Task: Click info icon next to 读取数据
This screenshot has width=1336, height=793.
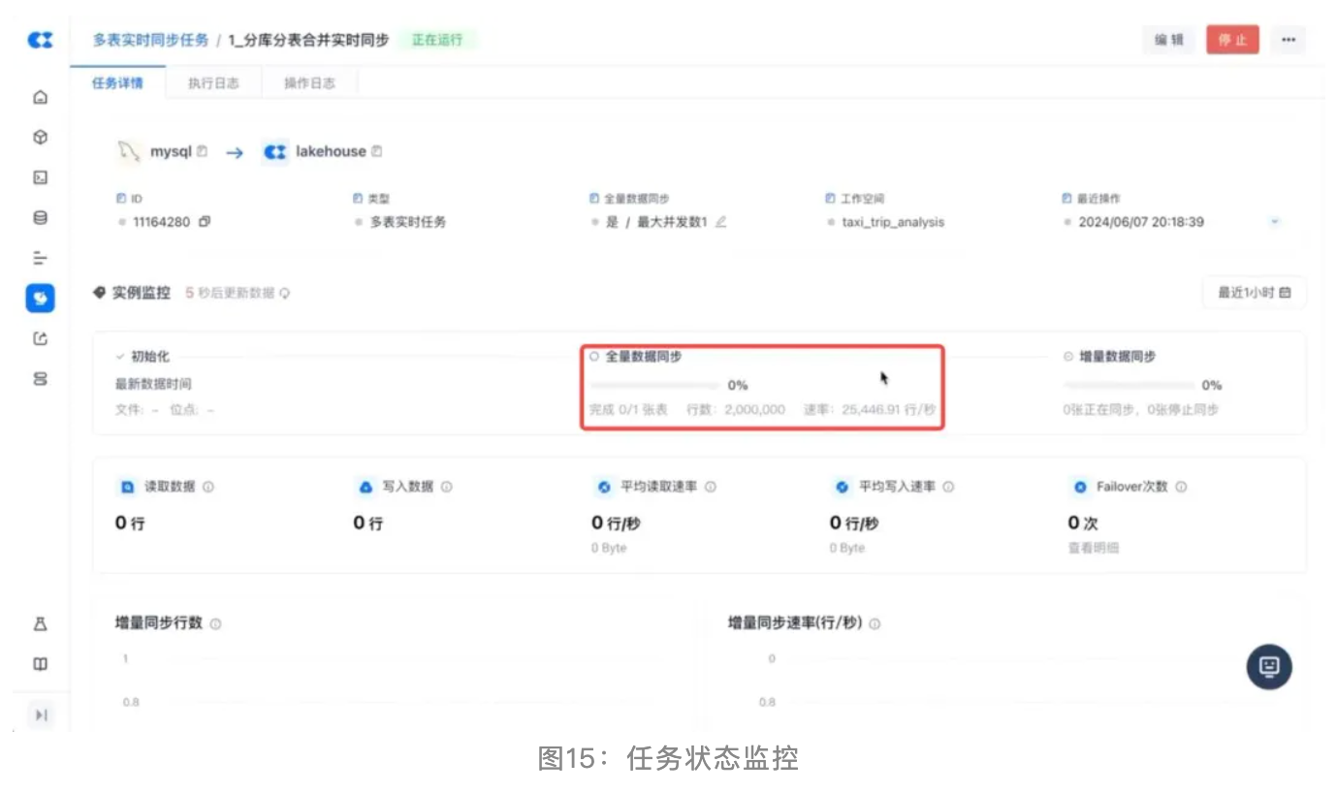Action: pos(208,487)
